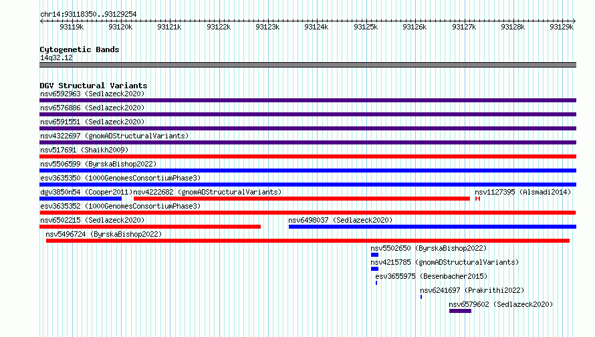Viewport: 595px width, 337px height.
Task: Select the purple bar under nsv6576886
Action: pos(308,114)
